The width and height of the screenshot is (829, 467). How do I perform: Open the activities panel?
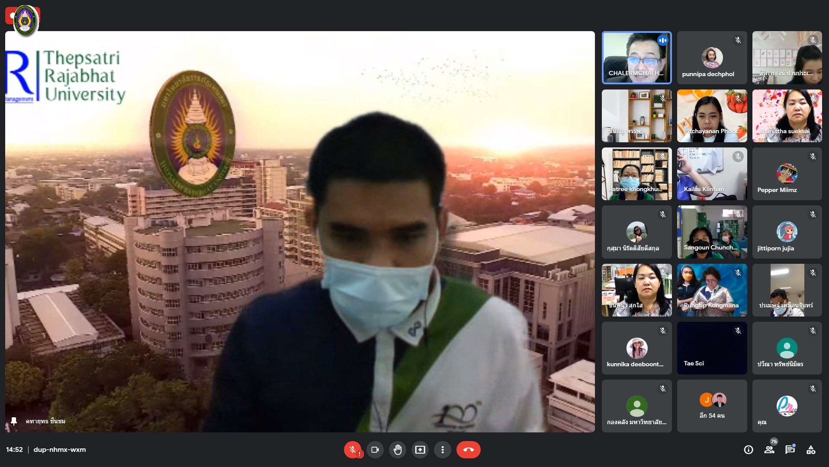point(811,450)
